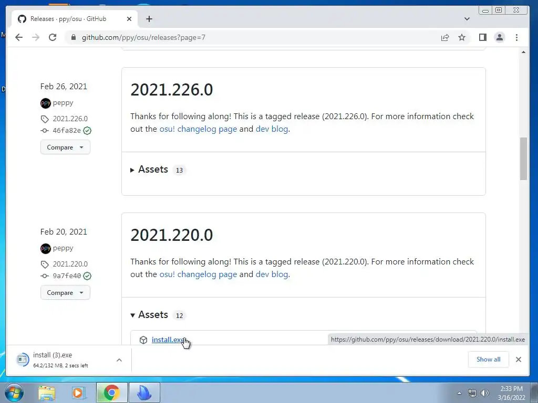This screenshot has width=538, height=403.
Task: Open Compare dropdown for 2021.226.0
Action: click(x=65, y=147)
